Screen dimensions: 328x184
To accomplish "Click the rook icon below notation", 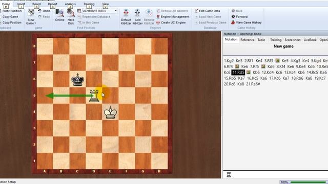I will pyautogui.click(x=229, y=175).
